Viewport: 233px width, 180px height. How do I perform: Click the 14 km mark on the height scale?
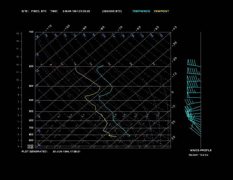(x=18, y=49)
